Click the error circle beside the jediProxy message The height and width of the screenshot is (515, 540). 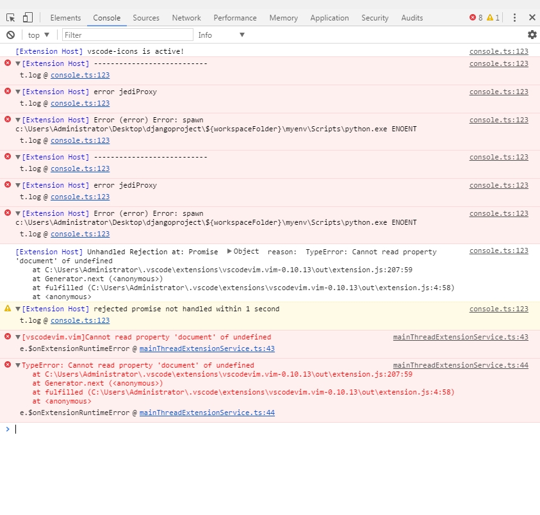6,92
